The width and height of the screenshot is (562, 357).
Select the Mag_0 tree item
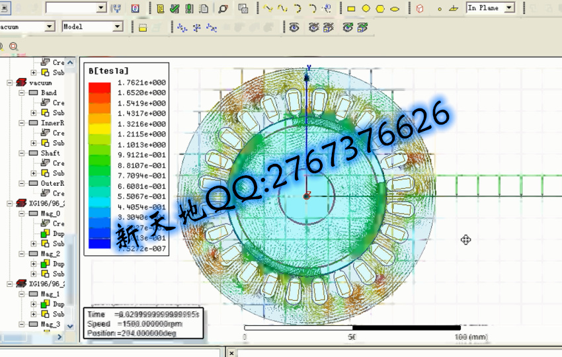point(50,214)
